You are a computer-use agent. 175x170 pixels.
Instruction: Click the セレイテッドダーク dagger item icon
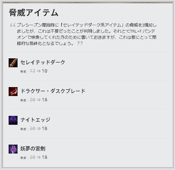[x=13, y=63]
